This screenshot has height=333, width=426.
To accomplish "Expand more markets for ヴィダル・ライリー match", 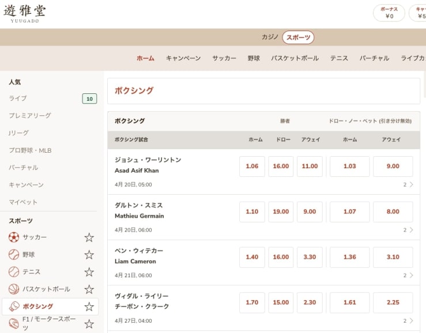I will click(408, 321).
